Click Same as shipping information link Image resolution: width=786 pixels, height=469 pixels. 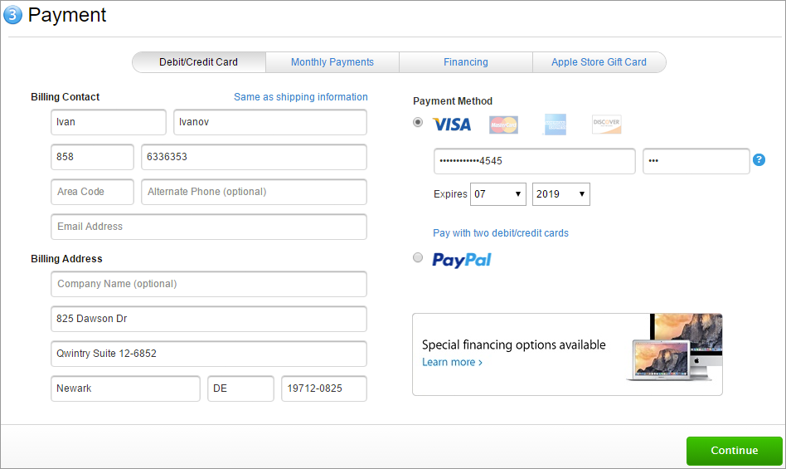pyautogui.click(x=301, y=97)
